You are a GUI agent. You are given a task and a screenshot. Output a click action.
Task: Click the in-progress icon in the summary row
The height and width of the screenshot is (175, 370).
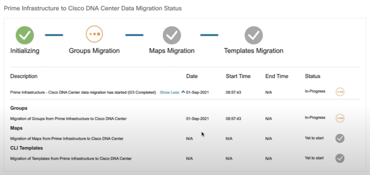point(340,92)
